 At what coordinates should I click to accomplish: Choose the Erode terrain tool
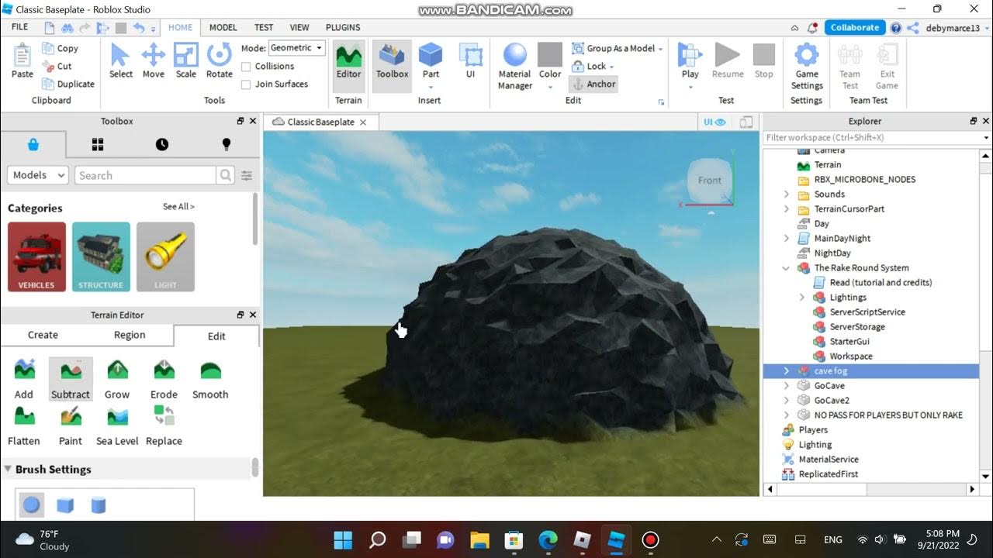(164, 379)
